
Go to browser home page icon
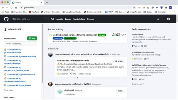[x=16, y=7]
